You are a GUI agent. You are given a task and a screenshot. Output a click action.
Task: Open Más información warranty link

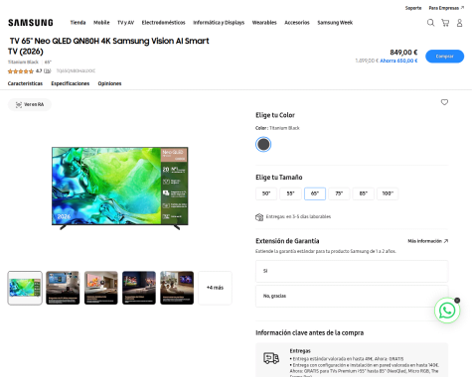pos(427,241)
